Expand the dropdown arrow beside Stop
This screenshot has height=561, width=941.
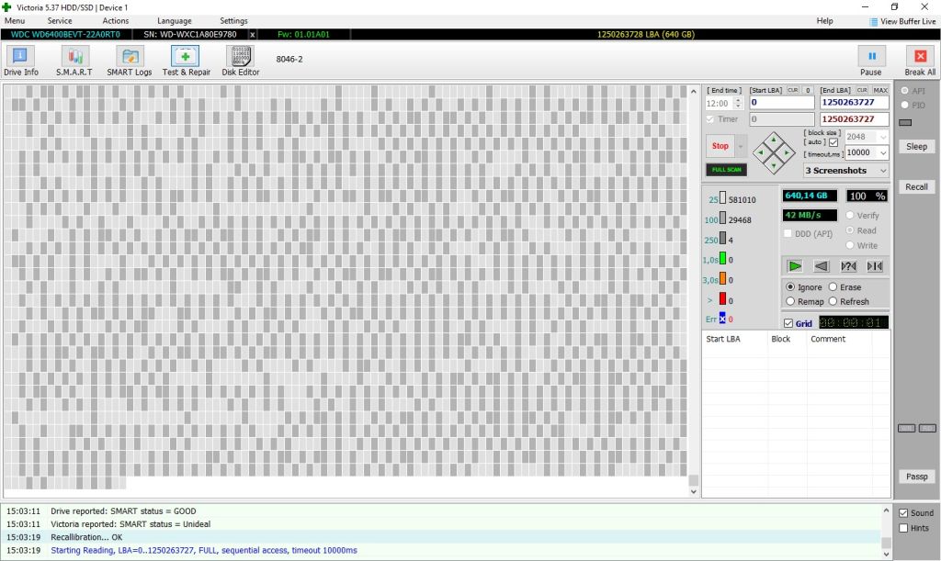click(x=741, y=146)
